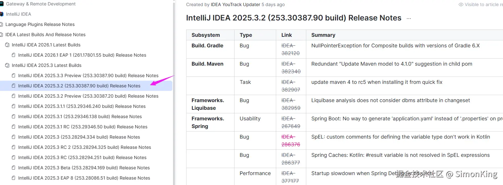Open issue link IDEA-382959 for Liquibase
Image resolution: width=503 pixels, height=185 pixels.
click(x=291, y=104)
